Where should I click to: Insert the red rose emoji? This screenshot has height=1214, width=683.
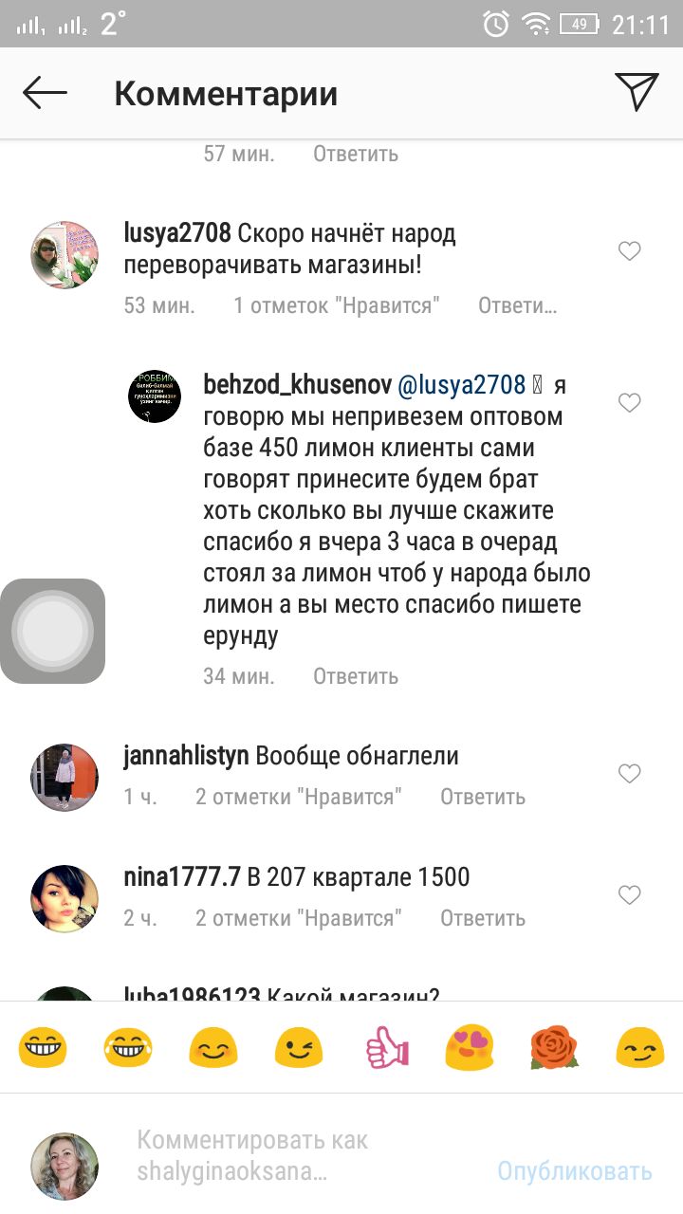click(554, 1048)
